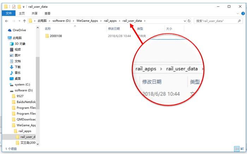Click new folder icon in title bar
247x154 pixels.
coord(19,7)
